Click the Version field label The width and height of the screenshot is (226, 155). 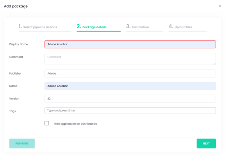(14, 99)
